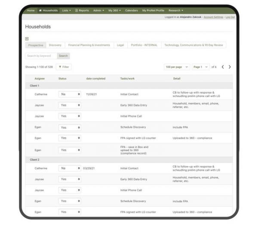
Task: Click 'Showing 1-100 of 538' text
Action: [39, 67]
